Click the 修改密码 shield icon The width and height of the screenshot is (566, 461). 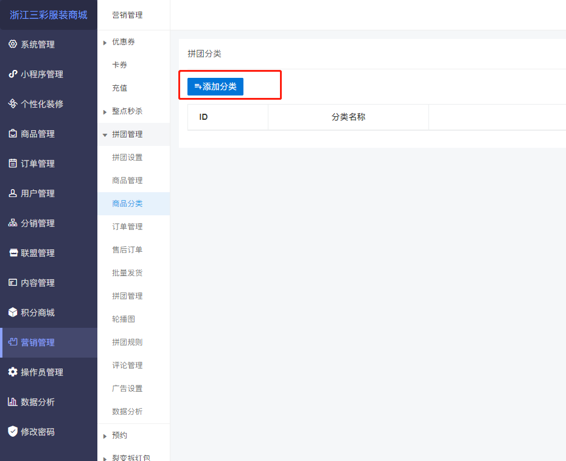13,431
